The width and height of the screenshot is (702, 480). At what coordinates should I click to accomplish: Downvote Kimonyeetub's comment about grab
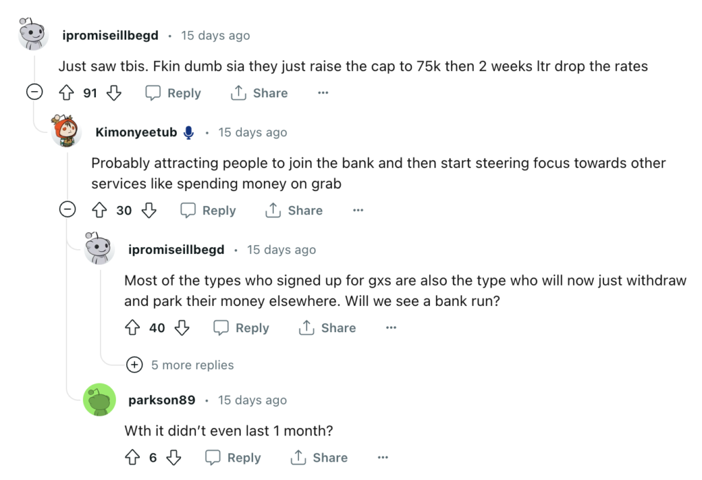(149, 210)
